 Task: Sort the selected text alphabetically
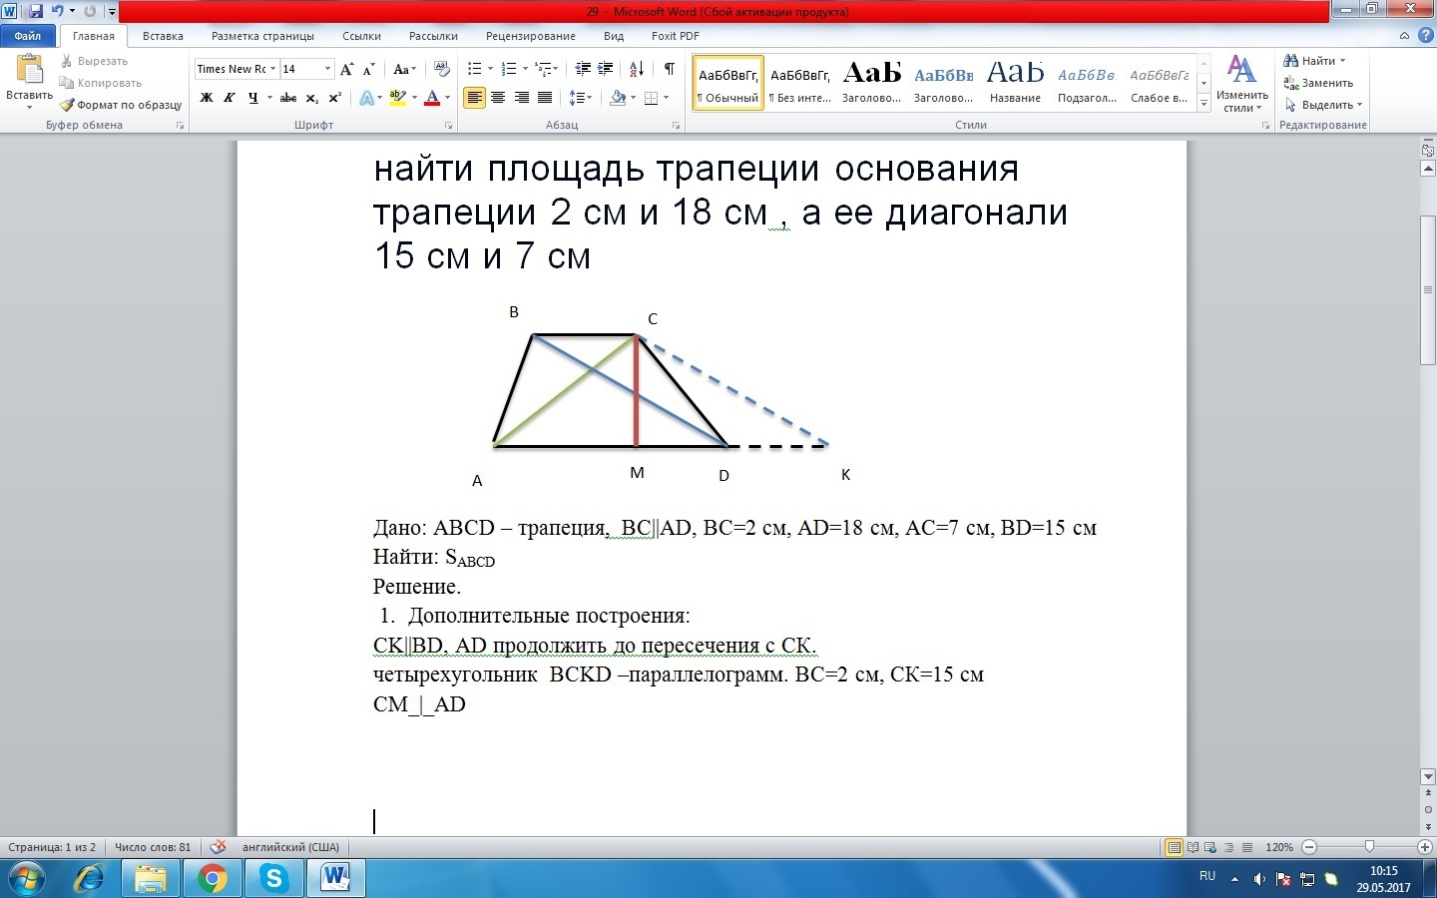pyautogui.click(x=637, y=69)
